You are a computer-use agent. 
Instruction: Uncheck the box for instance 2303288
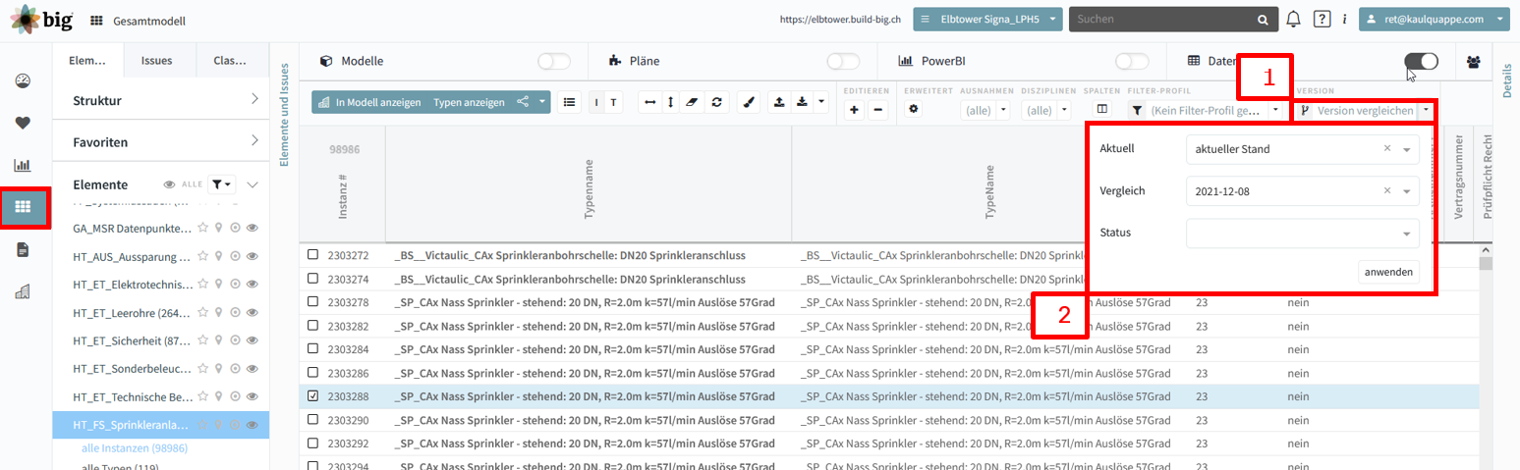point(312,395)
